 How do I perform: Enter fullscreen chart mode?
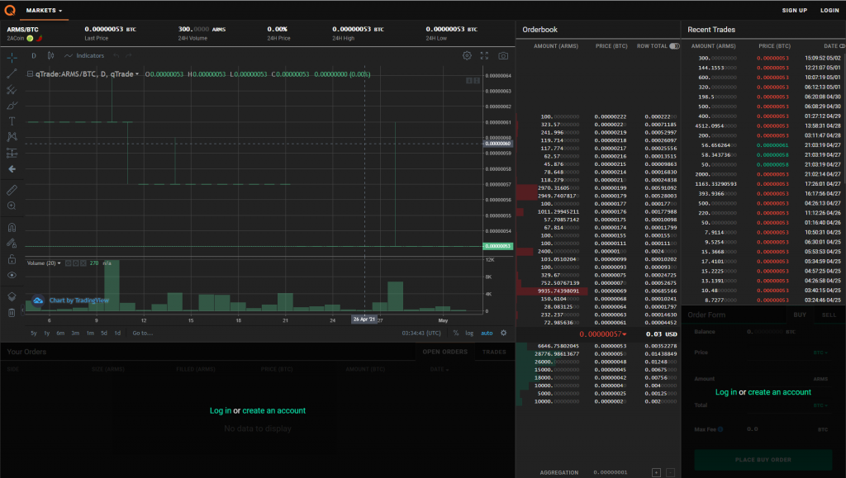(484, 55)
